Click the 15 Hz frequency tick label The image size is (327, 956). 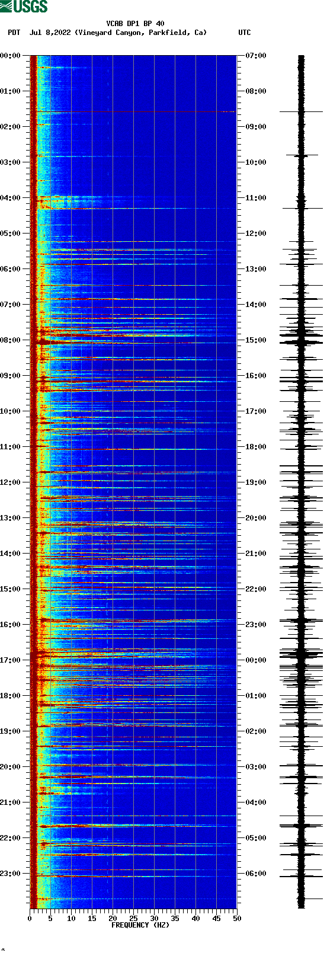click(92, 919)
